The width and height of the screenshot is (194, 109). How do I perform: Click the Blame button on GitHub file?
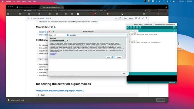(131, 18)
